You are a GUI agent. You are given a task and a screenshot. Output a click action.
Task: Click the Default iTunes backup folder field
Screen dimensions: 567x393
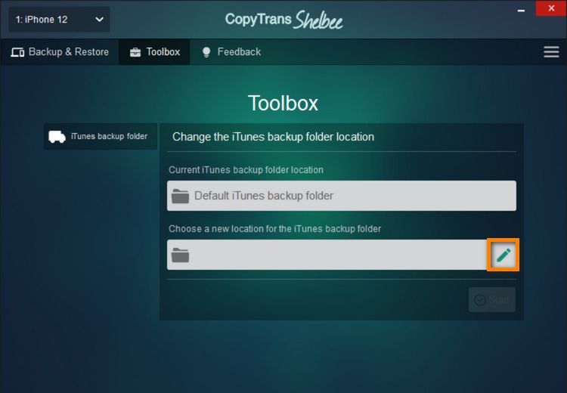342,196
